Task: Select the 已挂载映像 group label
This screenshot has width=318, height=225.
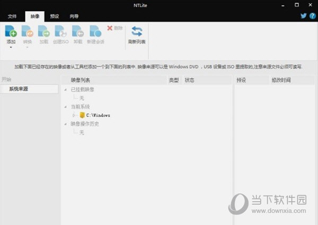Action: [82, 89]
